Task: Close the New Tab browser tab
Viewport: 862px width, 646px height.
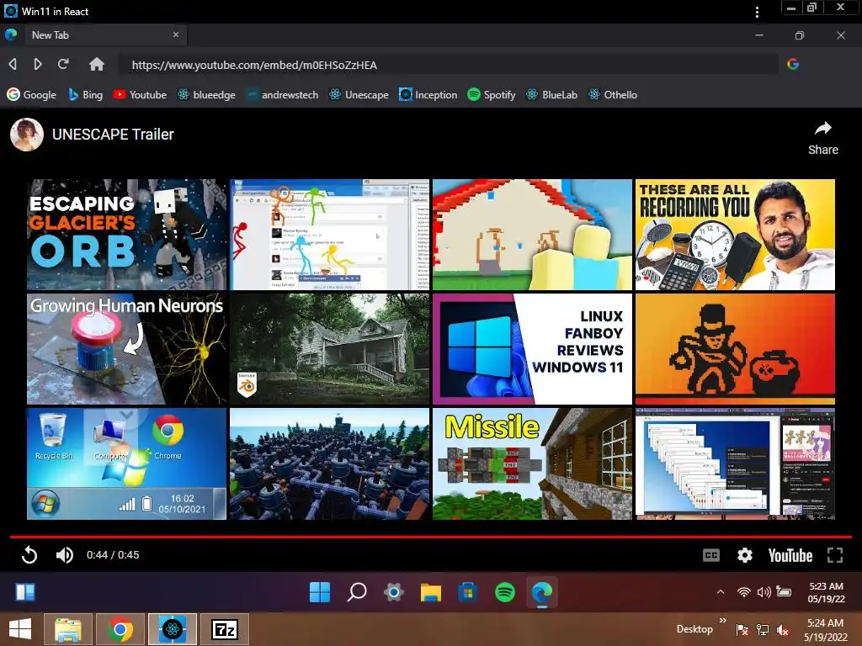Action: coord(176,34)
